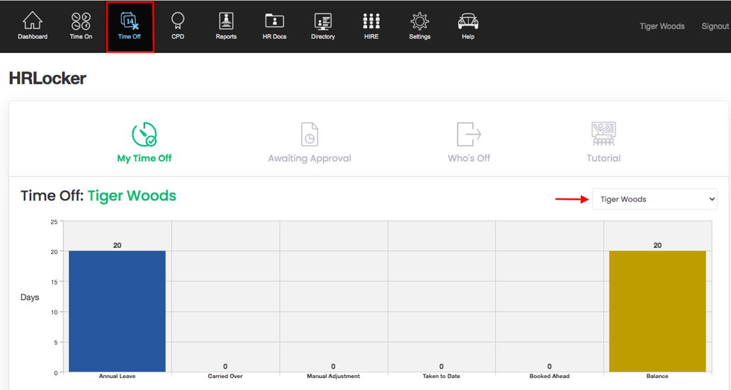Go to the Reports icon

(x=226, y=22)
